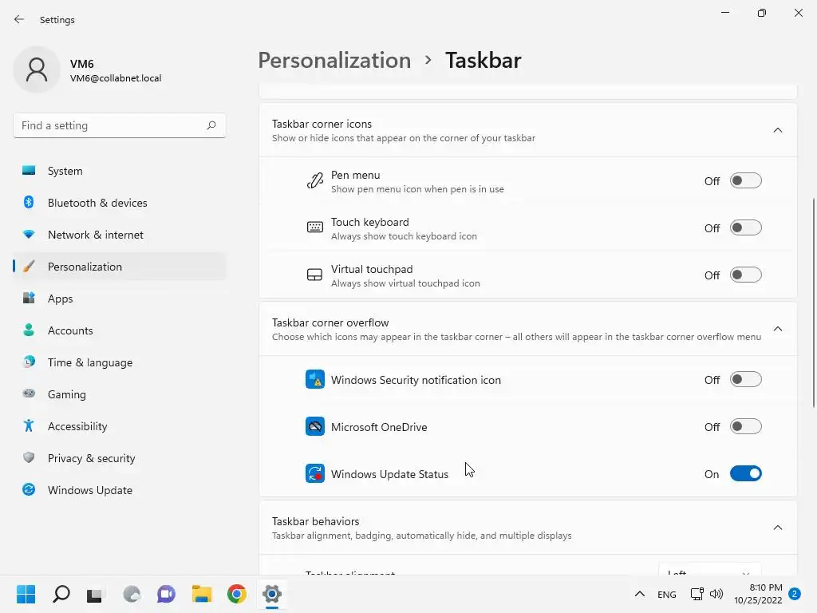Click the 'Show pen menu icon when pen is in use' text
Image resolution: width=817 pixels, height=613 pixels.
(x=417, y=189)
